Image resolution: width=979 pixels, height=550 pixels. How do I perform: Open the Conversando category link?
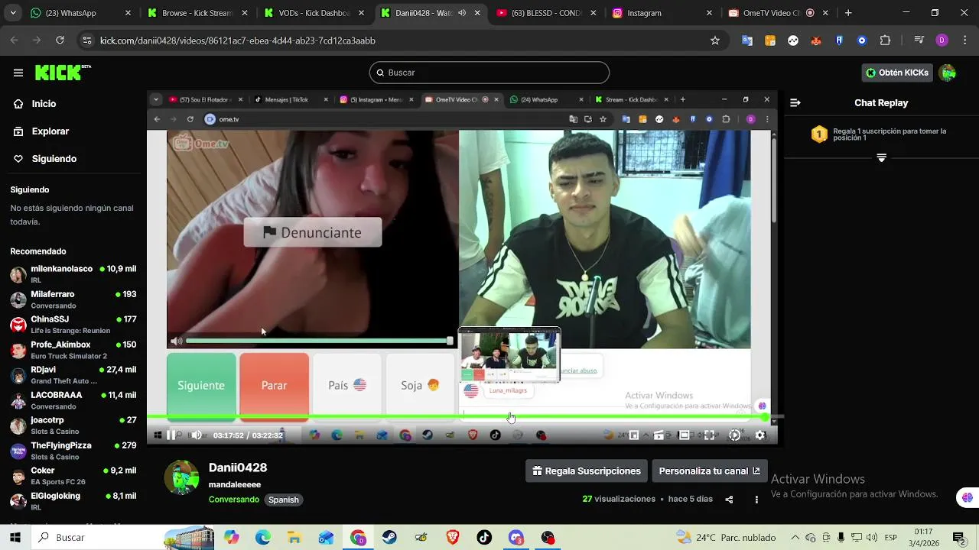(234, 500)
